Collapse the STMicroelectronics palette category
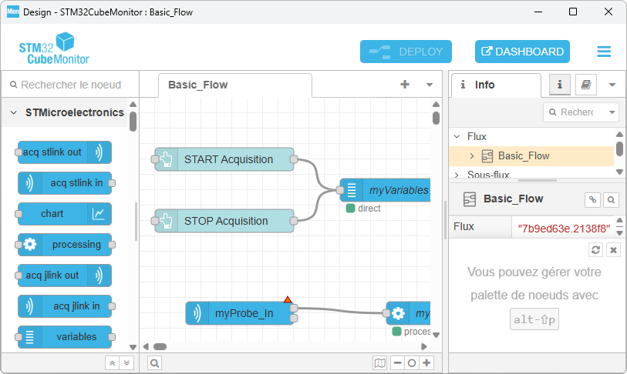 tap(14, 112)
